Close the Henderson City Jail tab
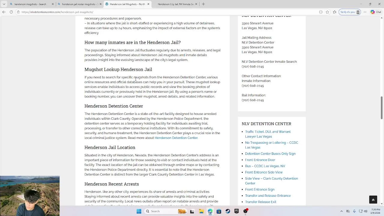The height and width of the screenshot is (216, 384). pyautogui.click(x=196, y=4)
